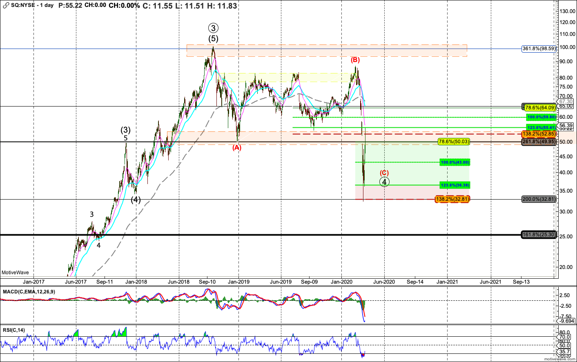Select the red (A) wave label
This screenshot has width=577, height=362.
[x=237, y=148]
